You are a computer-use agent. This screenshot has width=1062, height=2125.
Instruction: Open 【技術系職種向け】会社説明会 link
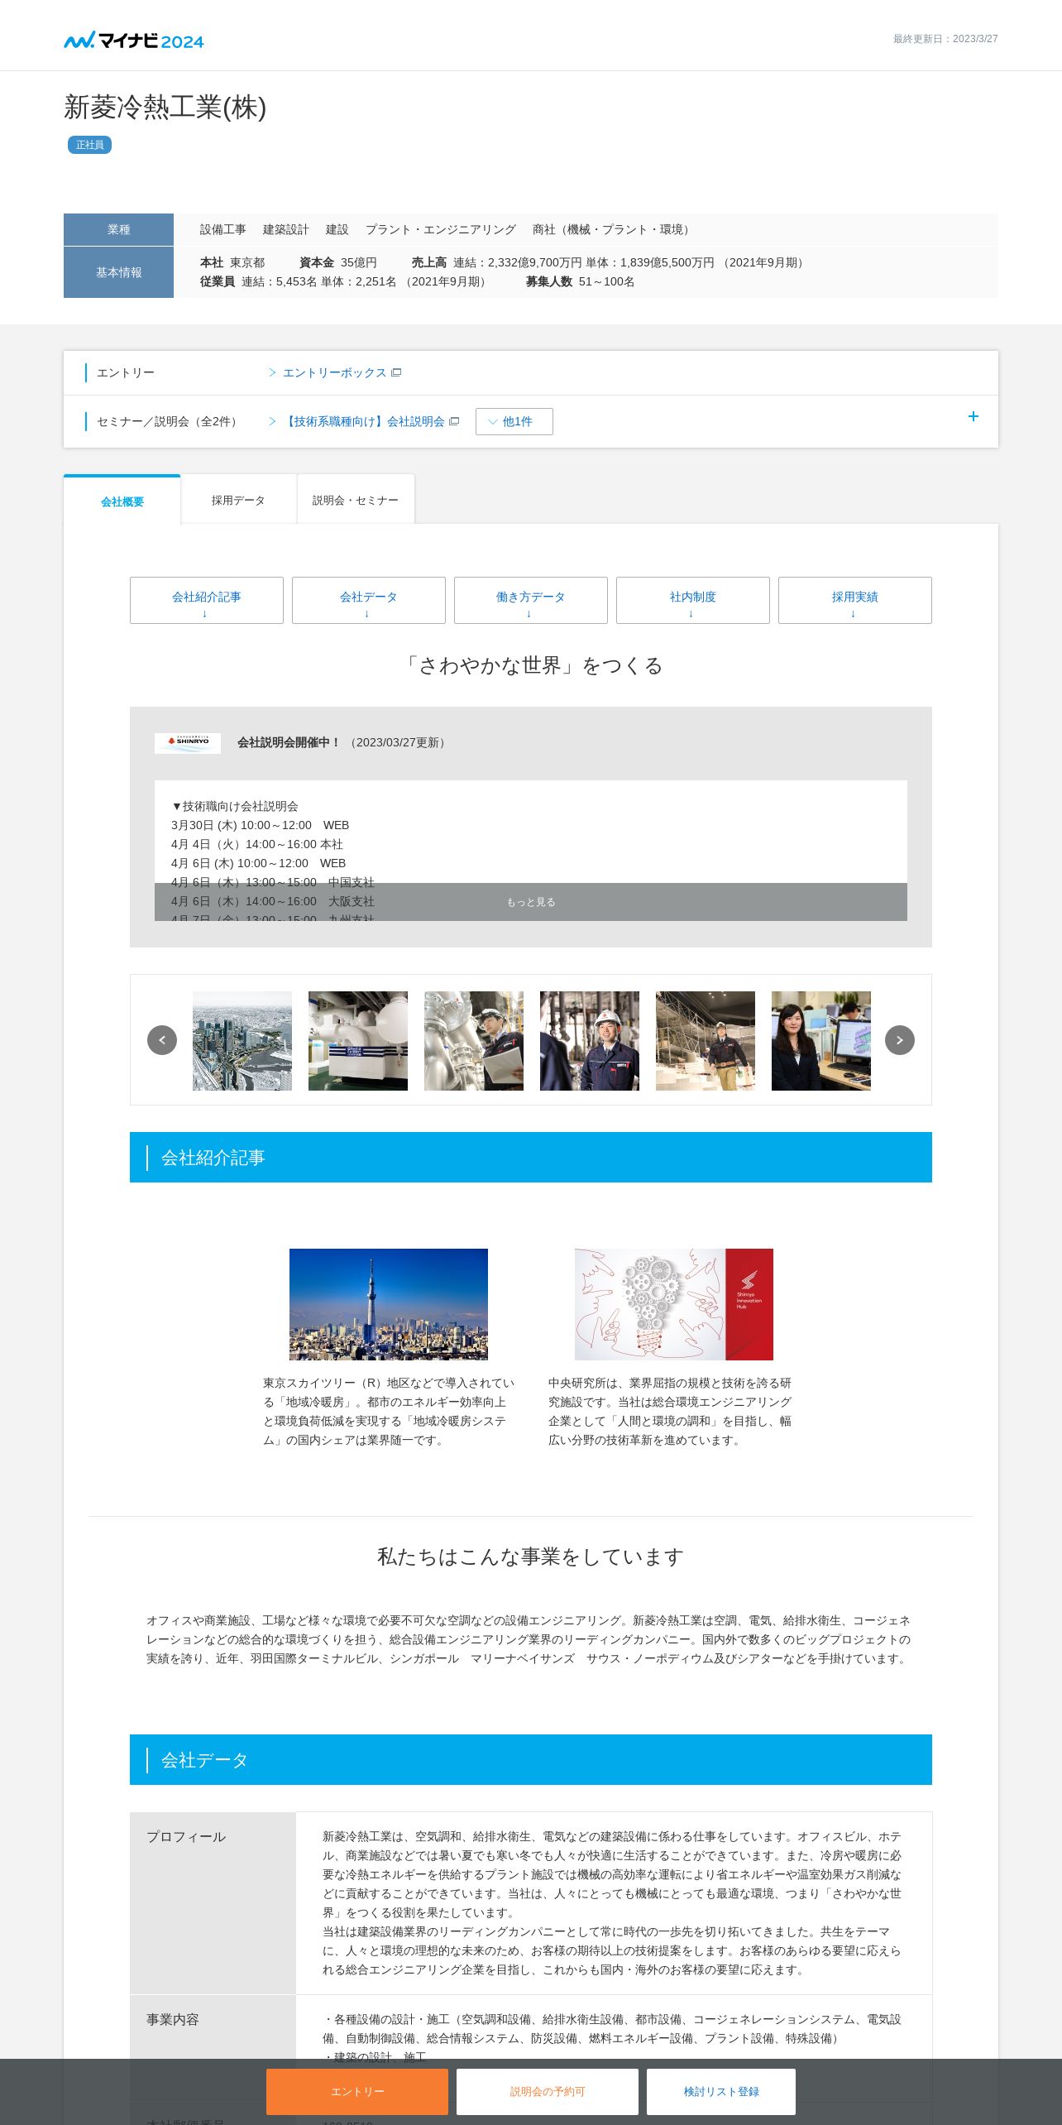pyautogui.click(x=364, y=422)
